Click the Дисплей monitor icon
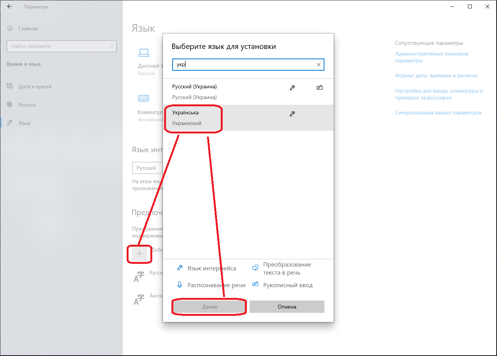The width and height of the screenshot is (497, 356). (144, 52)
